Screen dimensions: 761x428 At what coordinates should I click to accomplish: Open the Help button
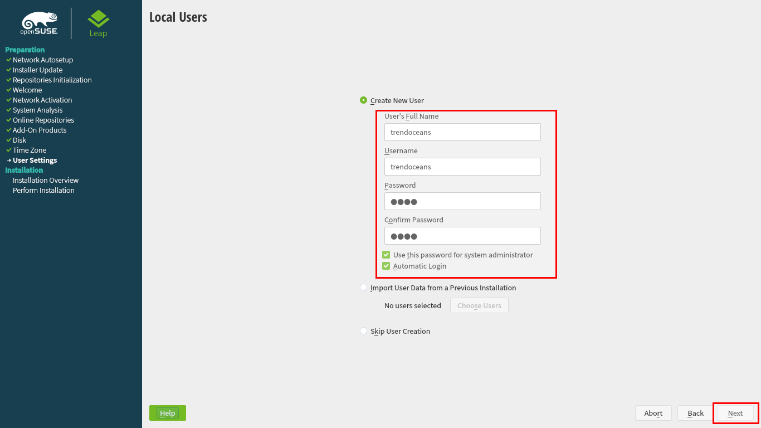168,413
